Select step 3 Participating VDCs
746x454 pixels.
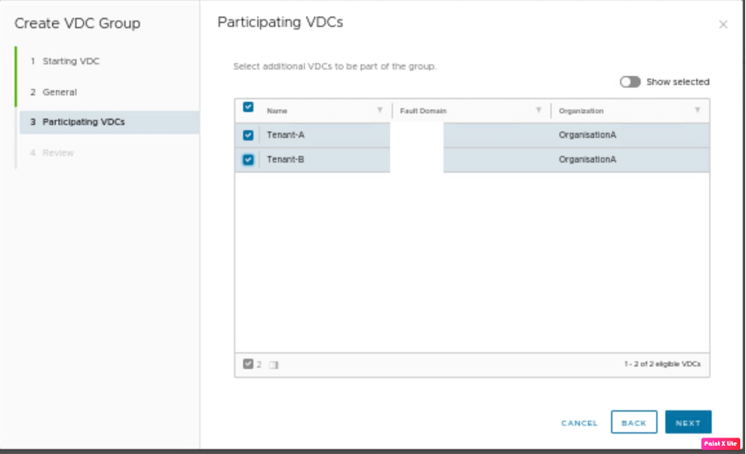coord(83,122)
